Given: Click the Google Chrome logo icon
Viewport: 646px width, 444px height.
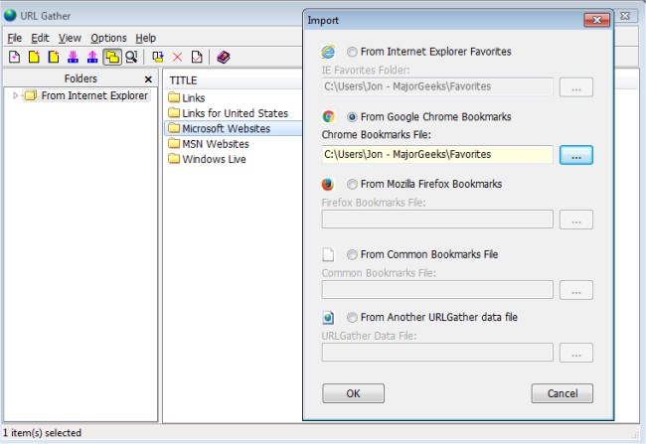Looking at the screenshot, I should pos(328,116).
